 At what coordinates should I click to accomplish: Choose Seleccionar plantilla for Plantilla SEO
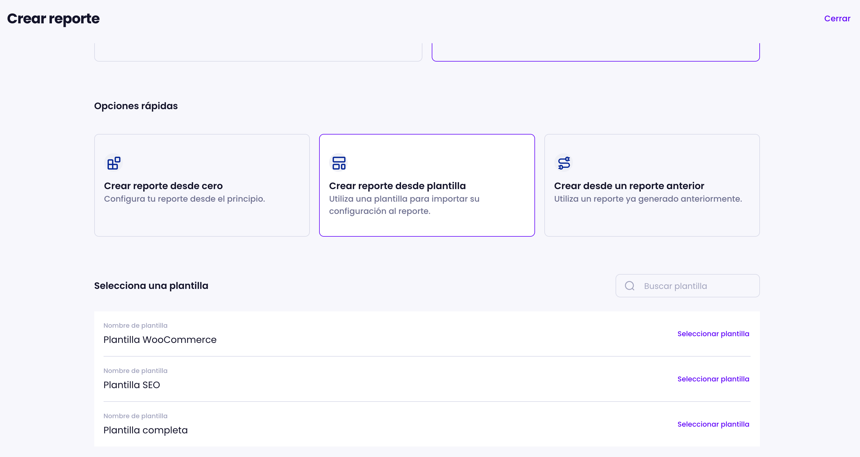click(713, 379)
